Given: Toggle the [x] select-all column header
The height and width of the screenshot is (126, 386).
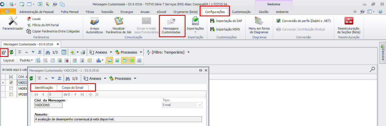Looking at the screenshot, I should [11, 77].
